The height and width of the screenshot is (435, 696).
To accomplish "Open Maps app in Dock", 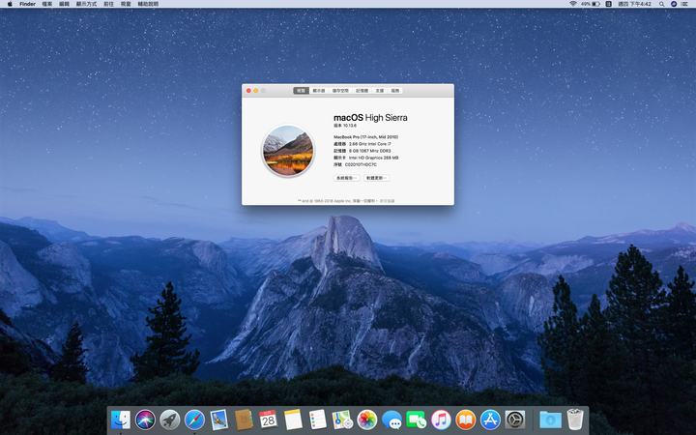I will point(342,420).
